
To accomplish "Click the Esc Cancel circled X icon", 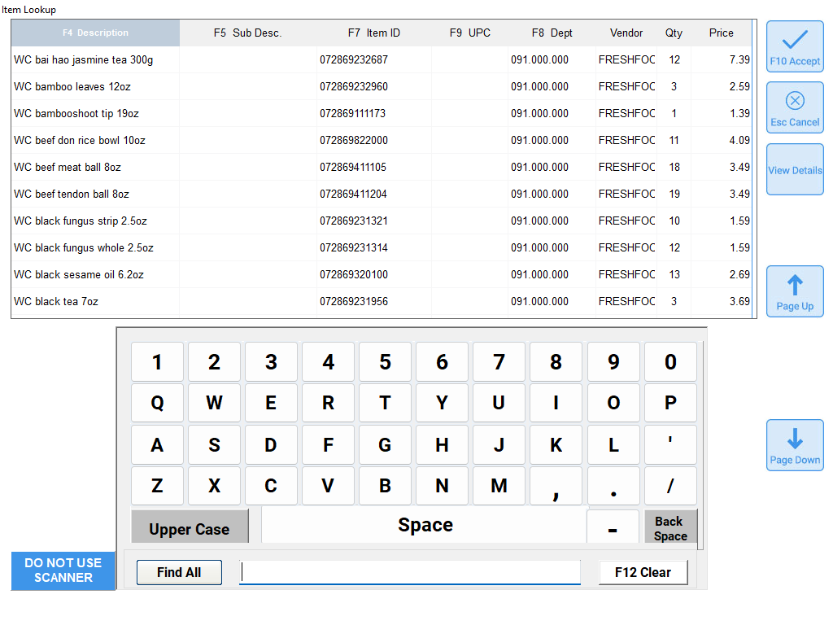I will coord(794,101).
